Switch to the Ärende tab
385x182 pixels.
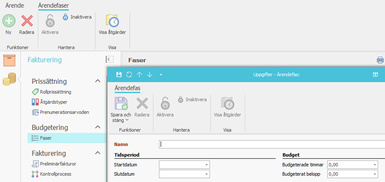click(15, 6)
